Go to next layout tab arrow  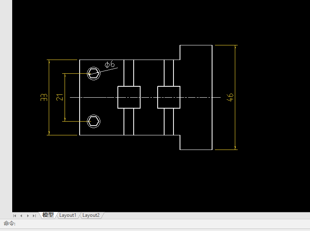click(28, 216)
